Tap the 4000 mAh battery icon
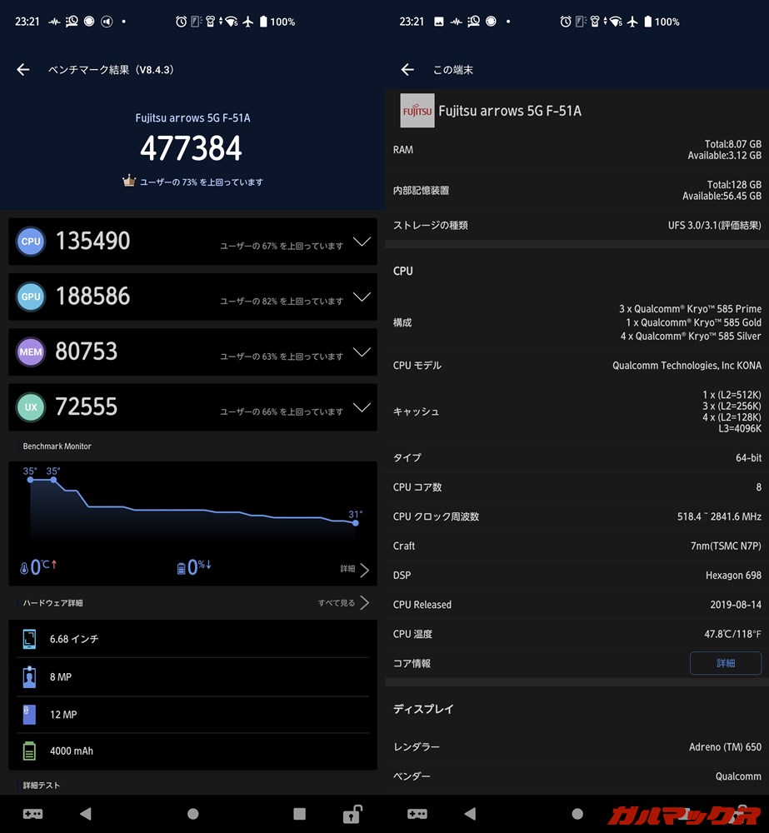The height and width of the screenshot is (833, 769). 29,751
